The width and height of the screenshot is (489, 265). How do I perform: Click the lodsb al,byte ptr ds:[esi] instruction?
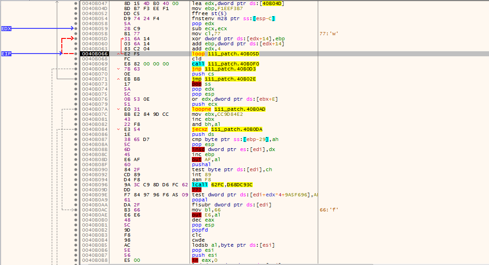[x=233, y=245]
